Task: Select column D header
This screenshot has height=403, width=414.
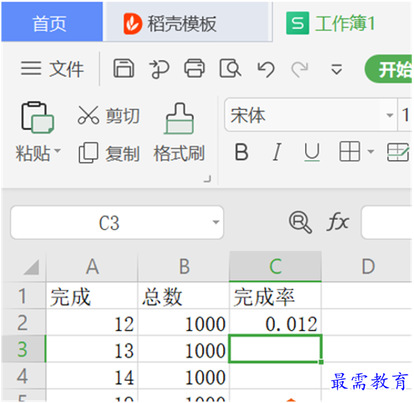Action: 367,266
